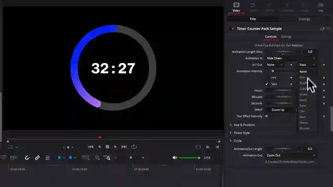Go to the previous keyframe arrow in viewer controls
This screenshot has height=187, width=333.
[63, 147]
